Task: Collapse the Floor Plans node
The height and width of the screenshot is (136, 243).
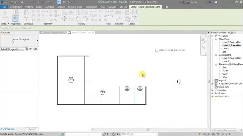Action: (x=216, y=39)
